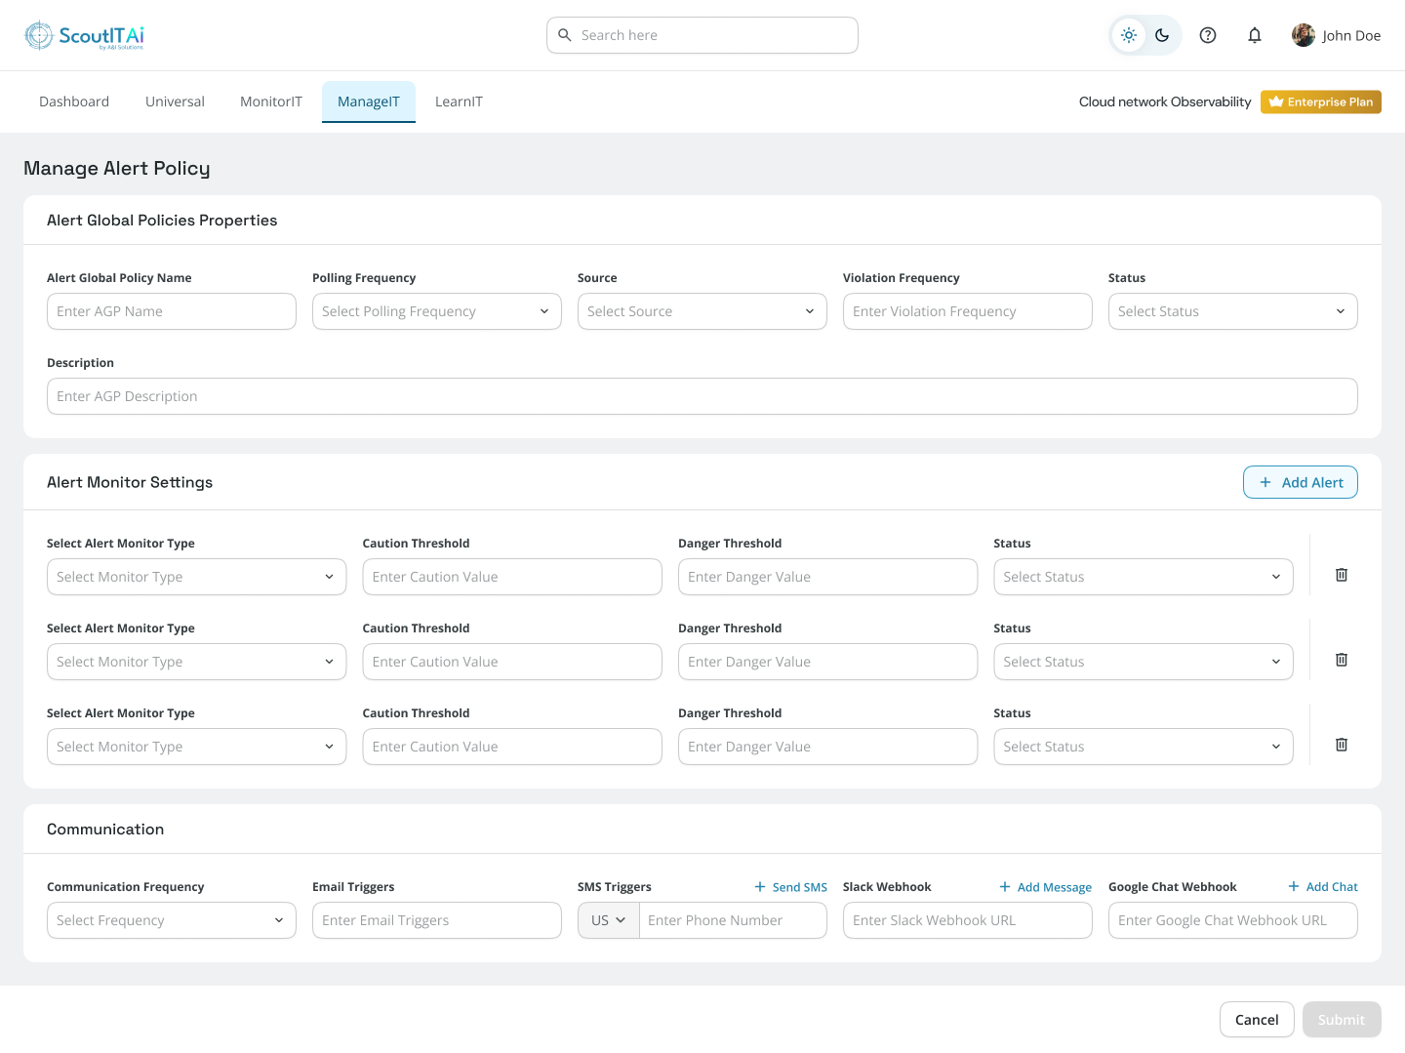Click the Enterprise Plan crown badge
1405x1053 pixels.
tap(1320, 101)
